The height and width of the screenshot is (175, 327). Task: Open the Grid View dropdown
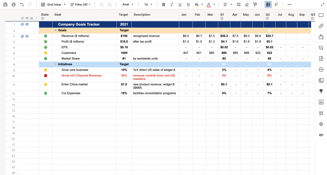[x=53, y=4]
